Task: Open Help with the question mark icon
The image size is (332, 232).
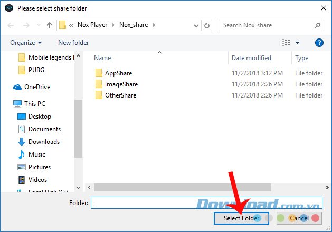Action: pyautogui.click(x=319, y=43)
